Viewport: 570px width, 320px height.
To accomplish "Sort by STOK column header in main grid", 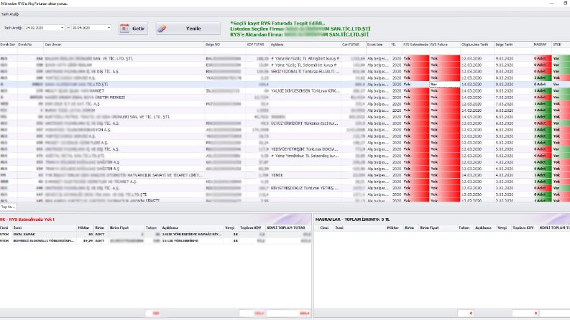I will (561, 44).
